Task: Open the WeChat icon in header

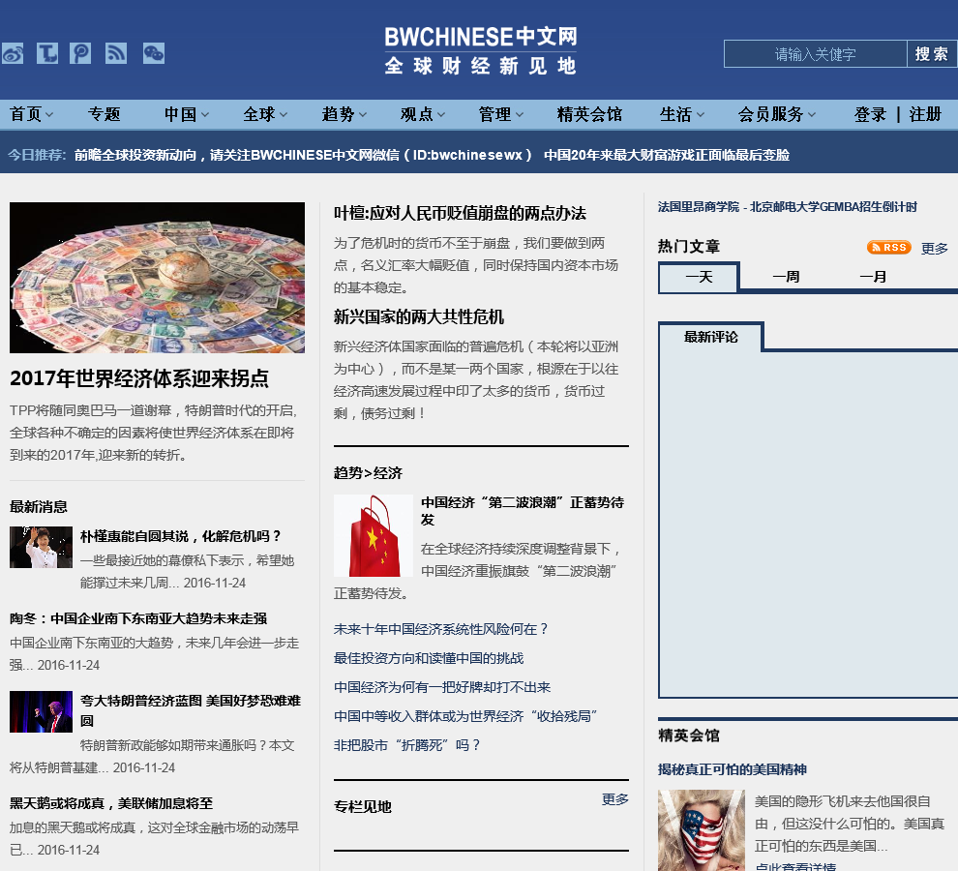Action: [153, 54]
